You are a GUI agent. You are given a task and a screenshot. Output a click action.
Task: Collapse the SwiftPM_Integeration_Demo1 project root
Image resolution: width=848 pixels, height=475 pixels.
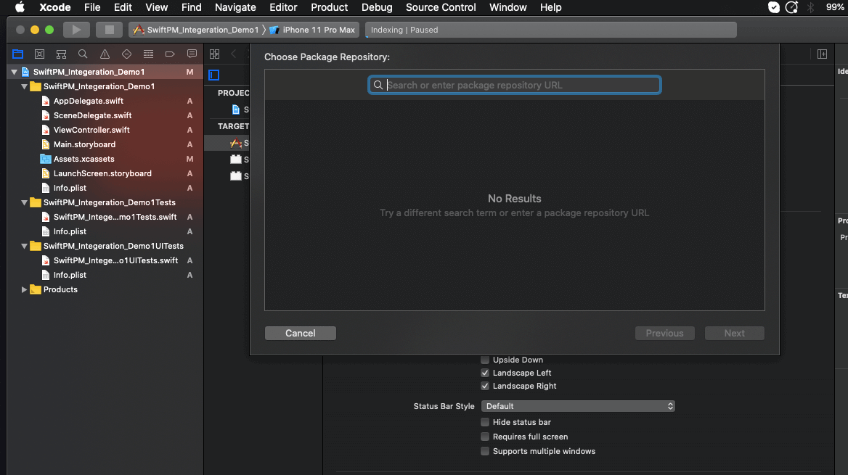(x=14, y=72)
